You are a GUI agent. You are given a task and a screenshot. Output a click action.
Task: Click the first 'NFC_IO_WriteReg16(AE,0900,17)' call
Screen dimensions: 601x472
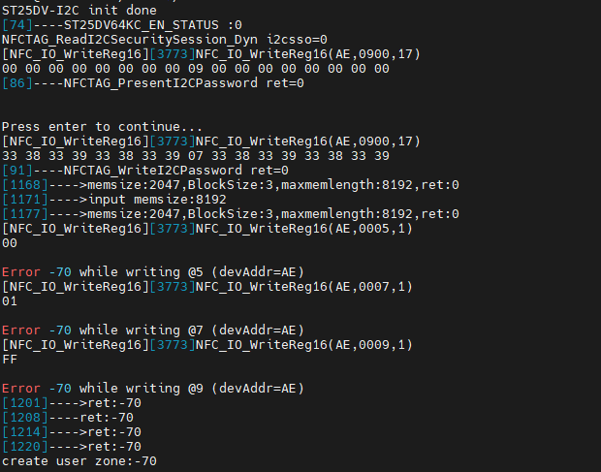click(x=308, y=54)
